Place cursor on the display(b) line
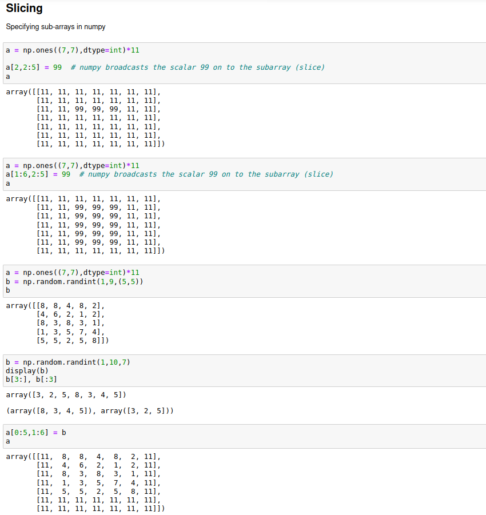The width and height of the screenshot is (486, 515). (27, 371)
